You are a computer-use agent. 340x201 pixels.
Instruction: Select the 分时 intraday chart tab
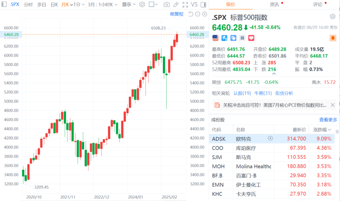coord(28,4)
